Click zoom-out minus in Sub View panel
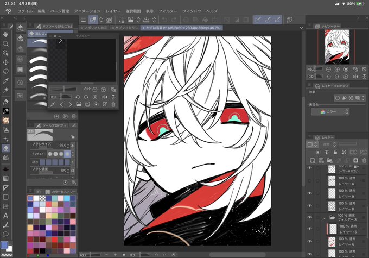This screenshot has height=258, width=369. [94, 90]
